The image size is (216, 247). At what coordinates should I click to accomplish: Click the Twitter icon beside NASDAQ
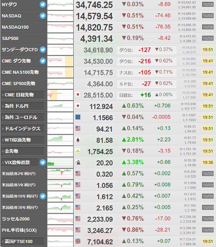(43, 16)
